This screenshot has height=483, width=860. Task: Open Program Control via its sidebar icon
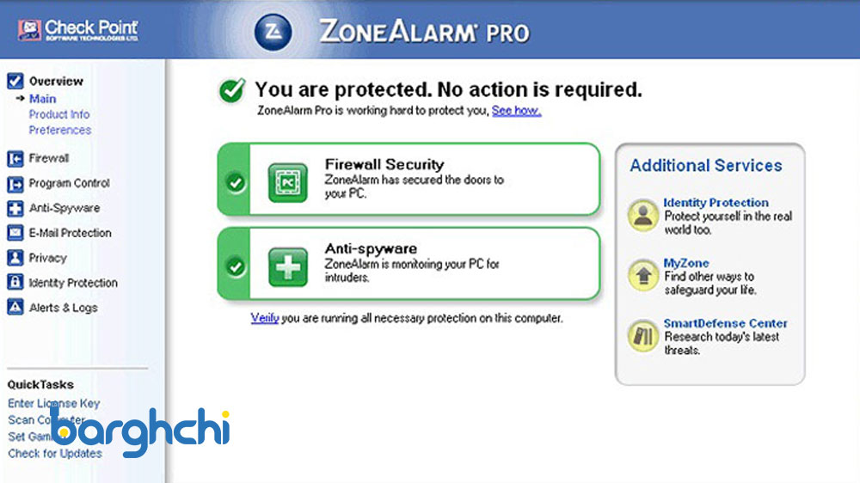click(15, 183)
